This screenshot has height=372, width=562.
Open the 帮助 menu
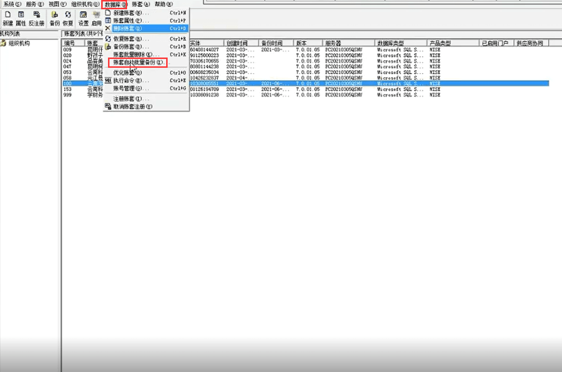click(x=163, y=4)
